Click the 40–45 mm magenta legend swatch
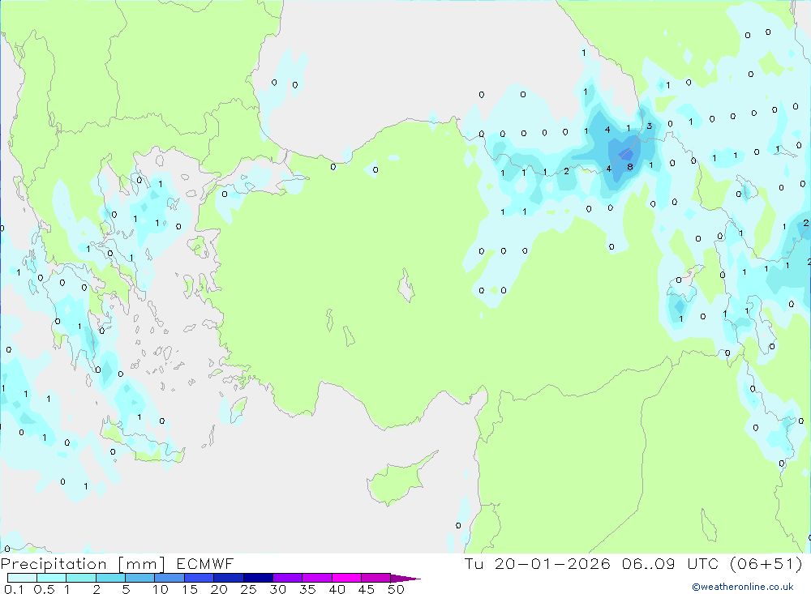Screen dimensions: 811x594 click(x=346, y=578)
